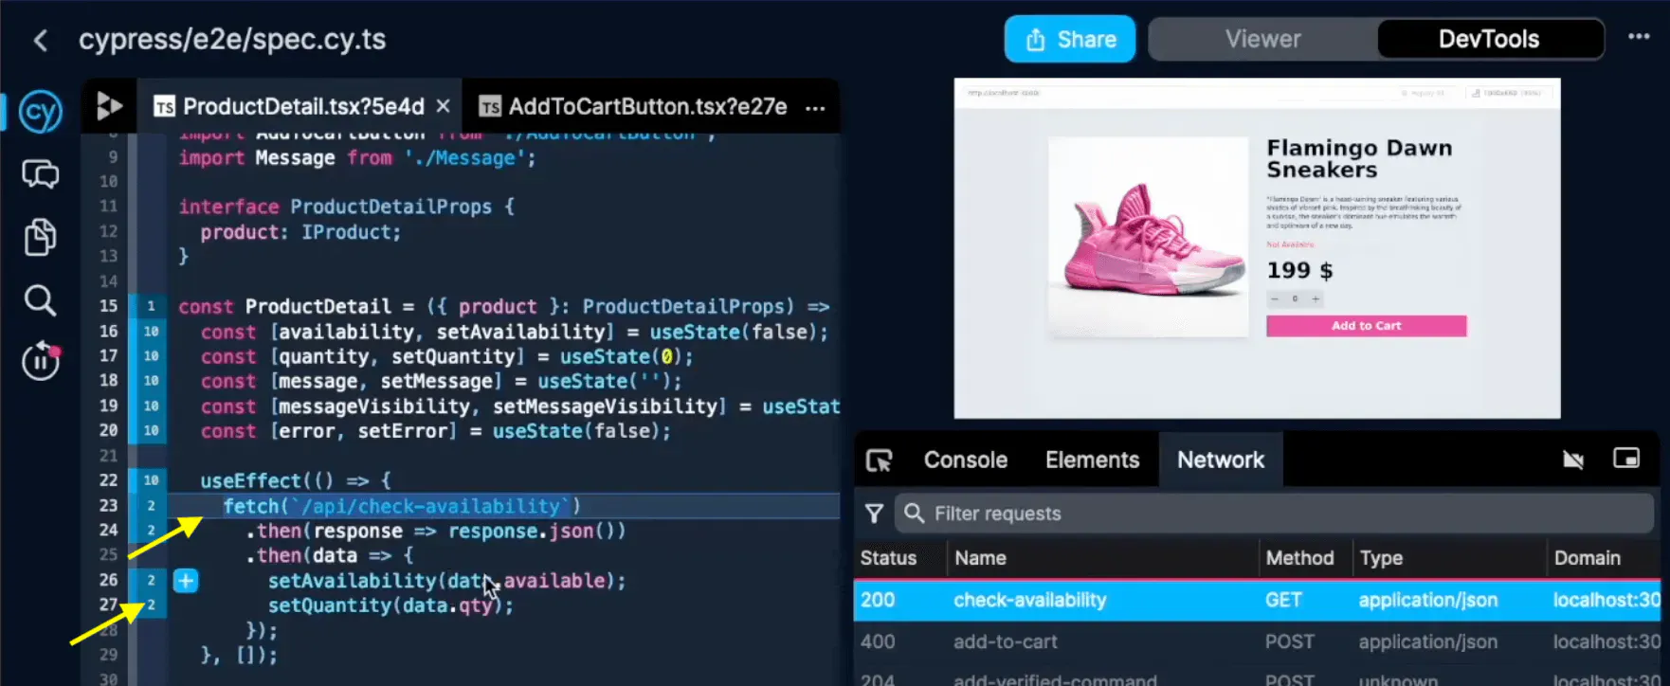Toggle the picture-in-picture dock icon
Viewport: 1670px width, 686px height.
[x=1625, y=459]
